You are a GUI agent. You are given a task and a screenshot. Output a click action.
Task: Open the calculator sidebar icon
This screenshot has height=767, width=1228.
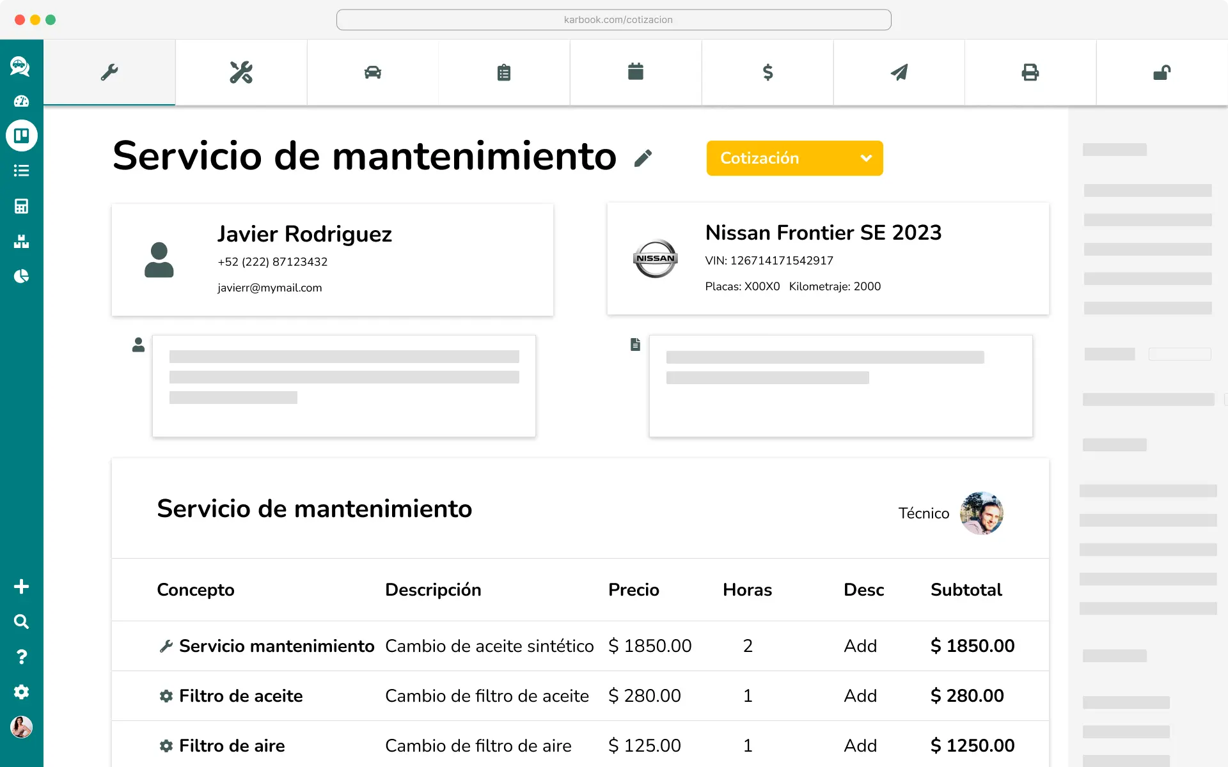point(21,206)
